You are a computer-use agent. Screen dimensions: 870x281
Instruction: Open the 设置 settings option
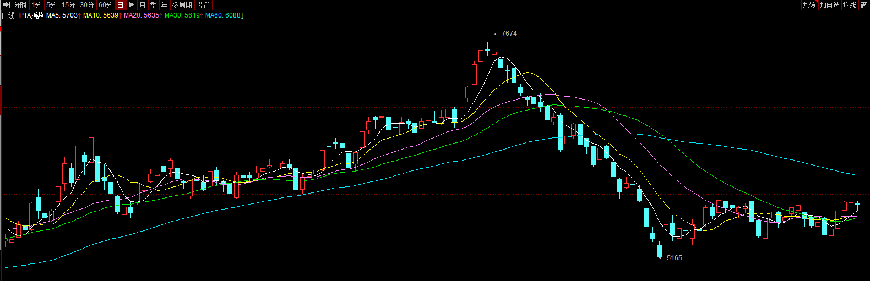point(203,5)
